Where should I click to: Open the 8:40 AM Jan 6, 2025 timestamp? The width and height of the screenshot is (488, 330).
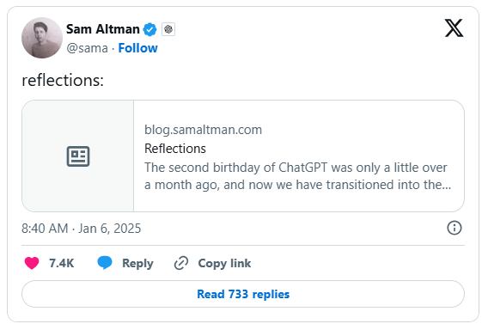tap(82, 229)
